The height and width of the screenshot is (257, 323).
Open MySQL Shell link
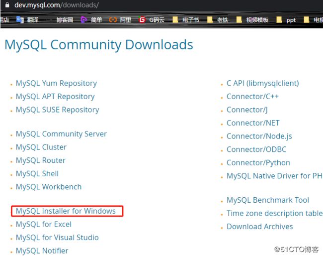(37, 174)
